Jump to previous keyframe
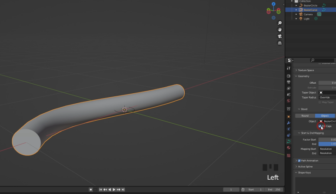 pos(105,190)
